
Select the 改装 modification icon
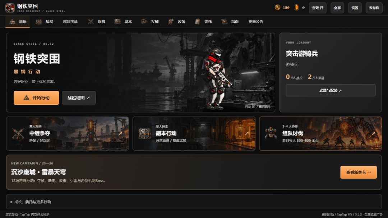click(171, 22)
